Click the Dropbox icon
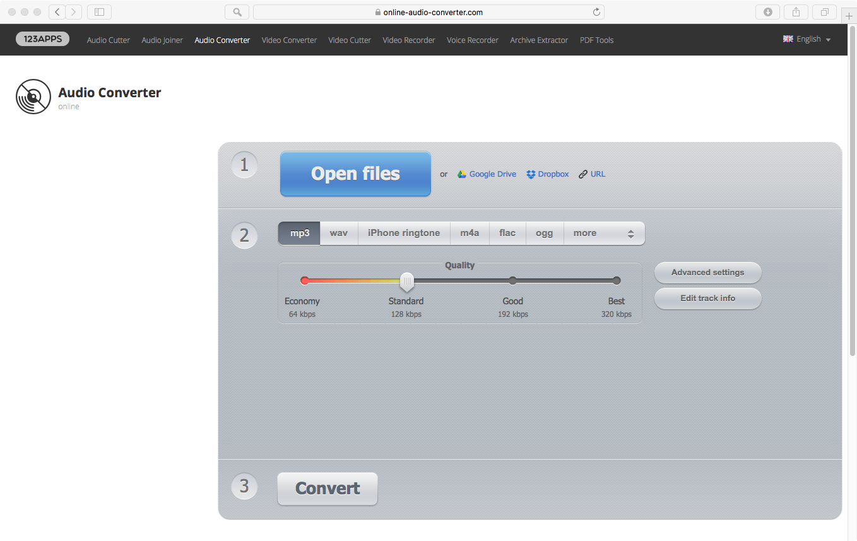 coord(531,174)
